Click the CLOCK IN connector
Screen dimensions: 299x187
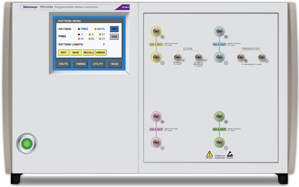[177, 57]
